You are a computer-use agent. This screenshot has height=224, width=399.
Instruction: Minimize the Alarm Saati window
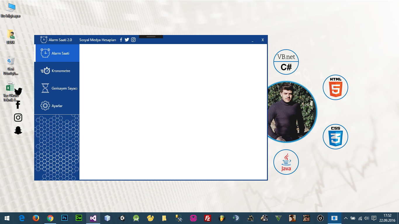253,40
